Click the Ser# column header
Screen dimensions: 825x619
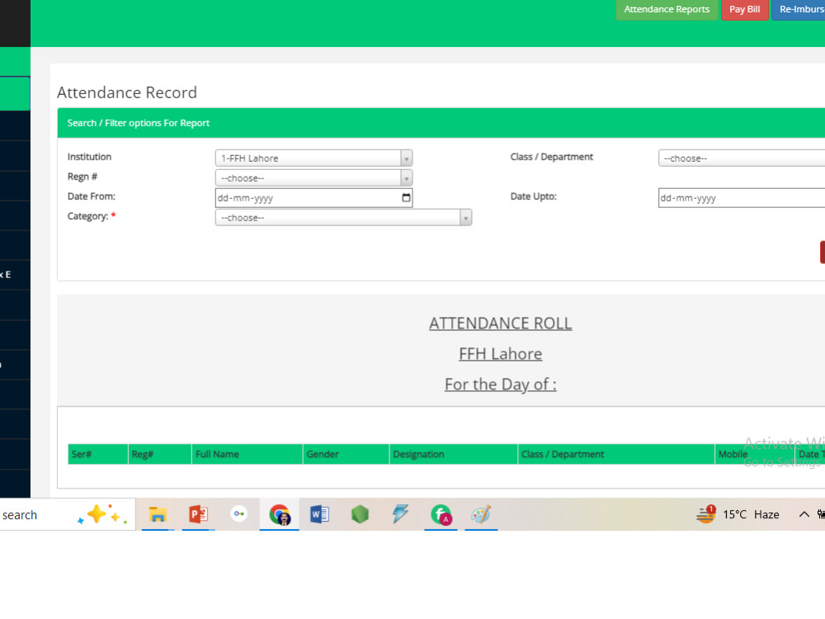pyautogui.click(x=98, y=454)
